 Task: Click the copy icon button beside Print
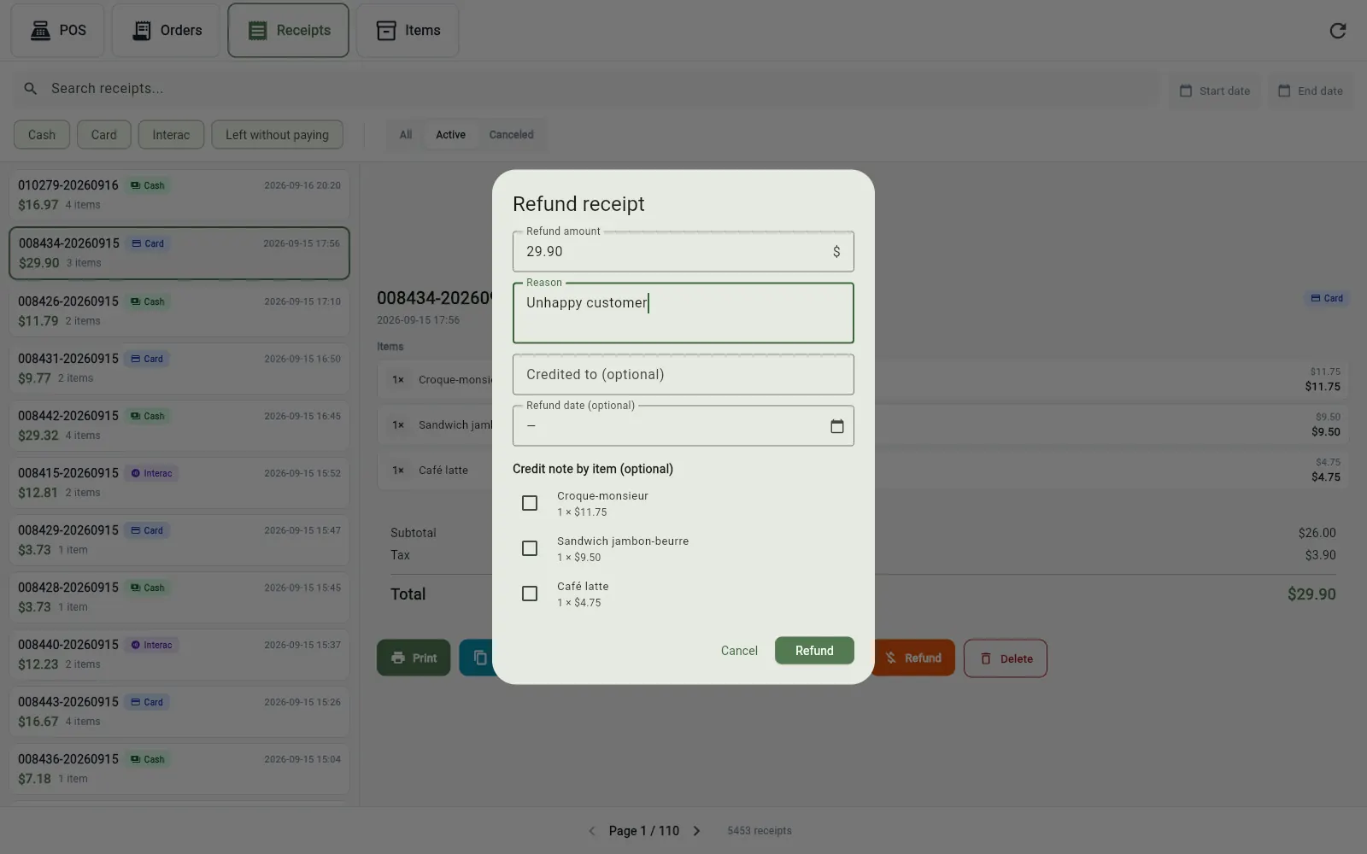click(x=480, y=658)
